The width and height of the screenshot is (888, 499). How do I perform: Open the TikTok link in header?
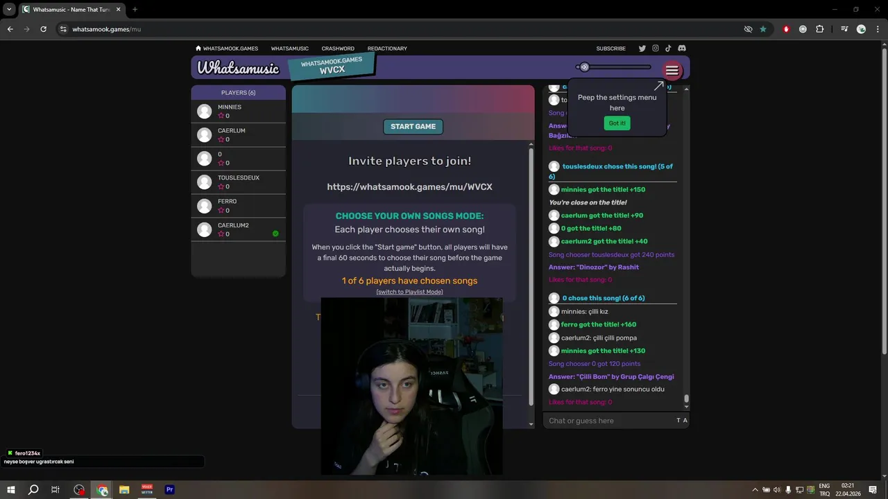[668, 49]
